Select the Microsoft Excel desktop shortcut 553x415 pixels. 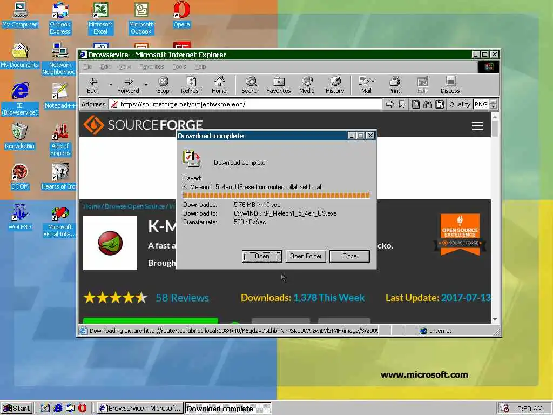[x=100, y=18]
